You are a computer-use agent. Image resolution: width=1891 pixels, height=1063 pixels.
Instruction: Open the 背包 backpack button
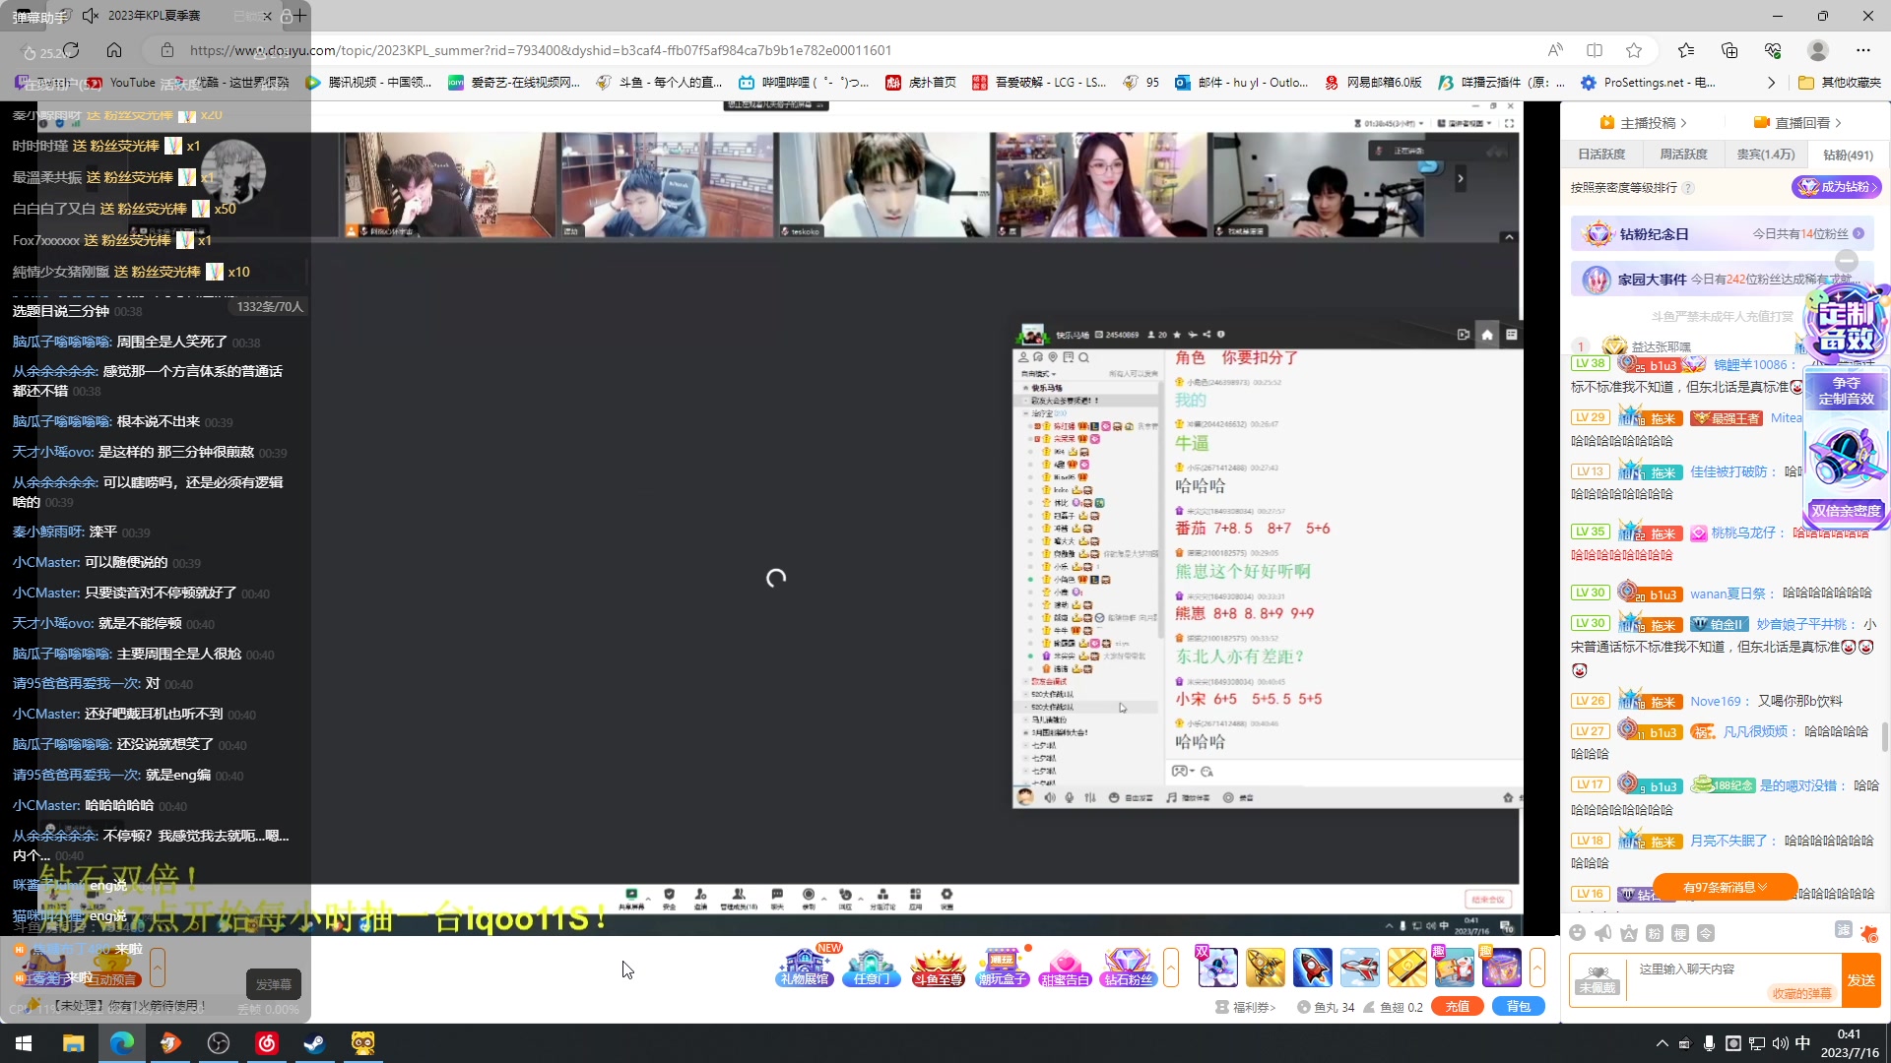tap(1519, 1006)
